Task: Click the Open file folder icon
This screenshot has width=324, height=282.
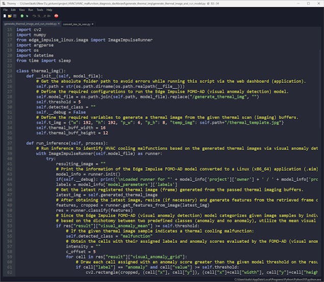Action: pyautogui.click(x=9, y=16)
